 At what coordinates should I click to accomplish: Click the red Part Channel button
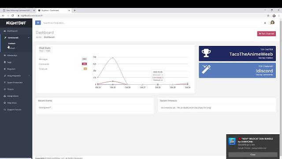[x=266, y=34]
